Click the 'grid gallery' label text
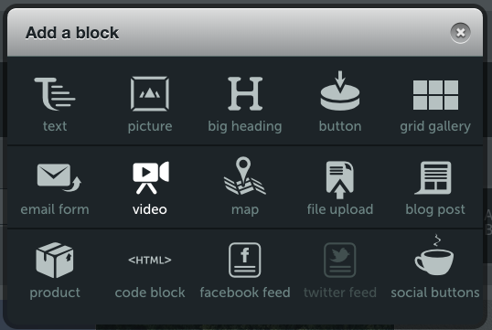This screenshot has height=330, width=492. [x=435, y=126]
